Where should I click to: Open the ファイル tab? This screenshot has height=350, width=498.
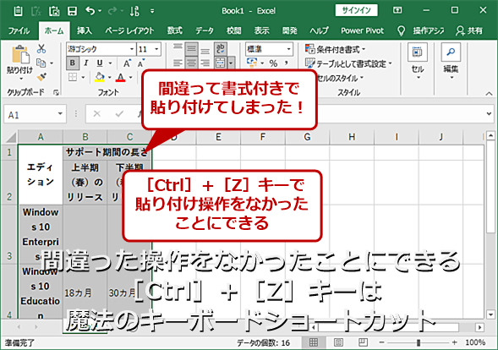tap(19, 30)
